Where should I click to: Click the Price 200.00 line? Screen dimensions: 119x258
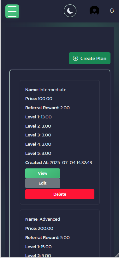pyautogui.click(x=39, y=229)
